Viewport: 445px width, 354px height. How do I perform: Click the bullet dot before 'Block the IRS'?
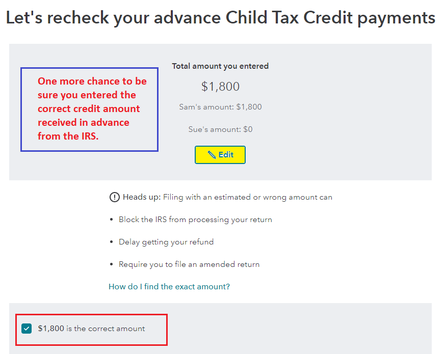pos(111,220)
